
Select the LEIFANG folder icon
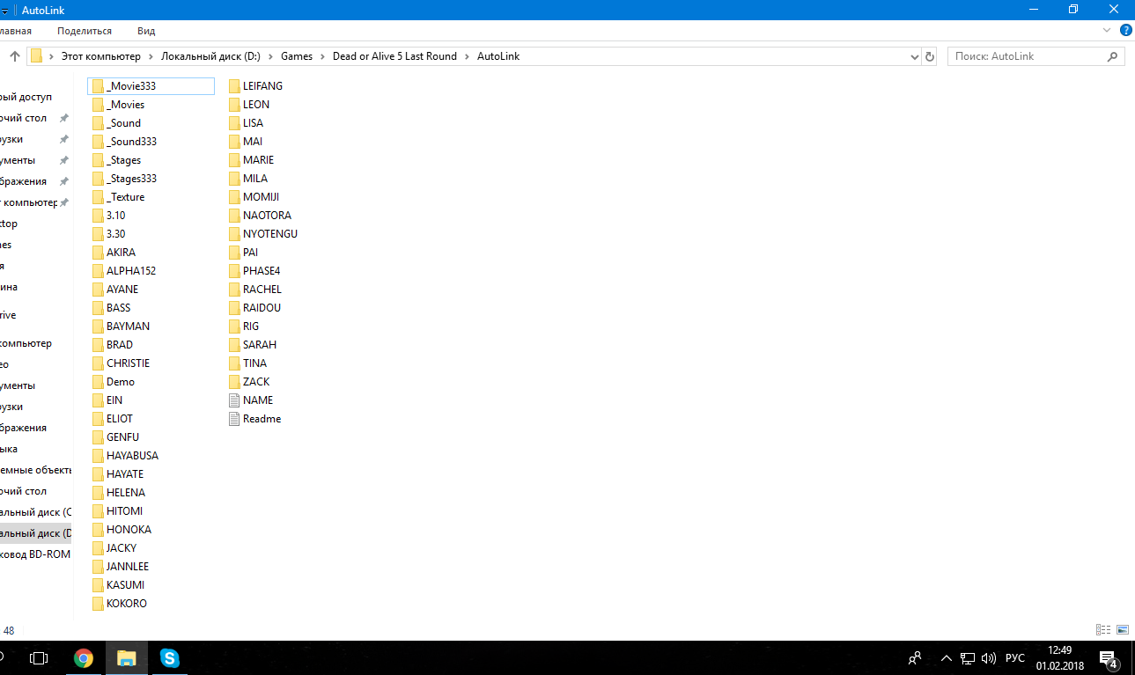234,86
